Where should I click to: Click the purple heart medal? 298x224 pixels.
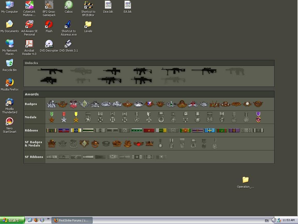coord(258,117)
